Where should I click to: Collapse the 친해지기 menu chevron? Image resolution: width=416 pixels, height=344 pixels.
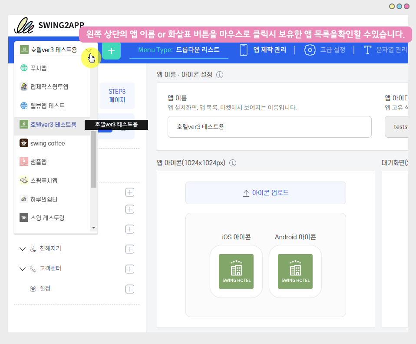click(23, 249)
